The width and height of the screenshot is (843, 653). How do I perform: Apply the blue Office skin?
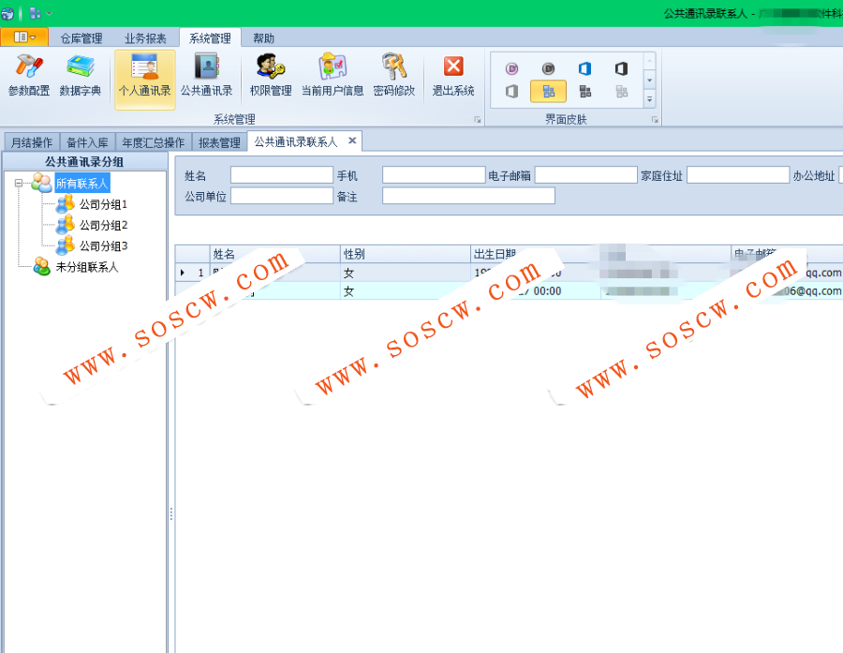click(584, 68)
